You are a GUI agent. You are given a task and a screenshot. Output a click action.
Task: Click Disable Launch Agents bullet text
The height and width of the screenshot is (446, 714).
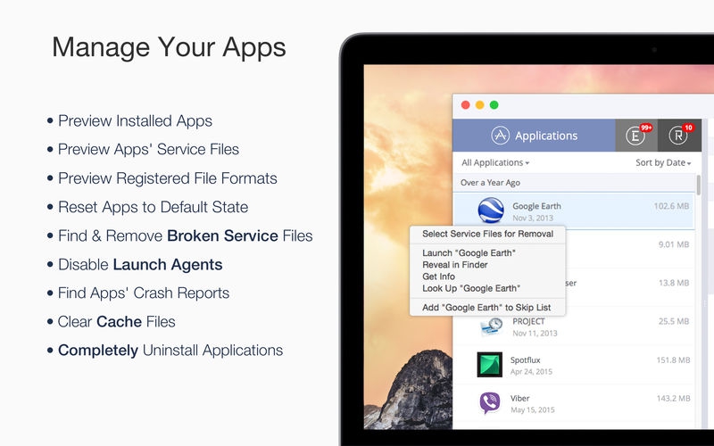140,264
